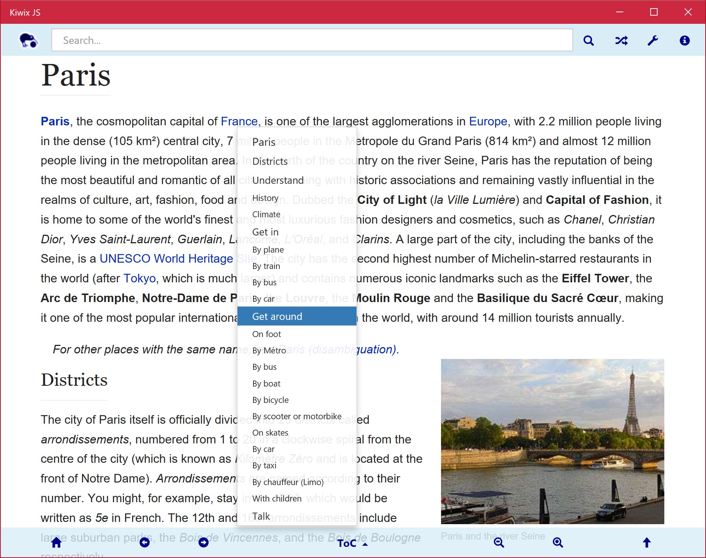Open the France hyperlink
Screen dimensions: 706x558
coord(239,121)
